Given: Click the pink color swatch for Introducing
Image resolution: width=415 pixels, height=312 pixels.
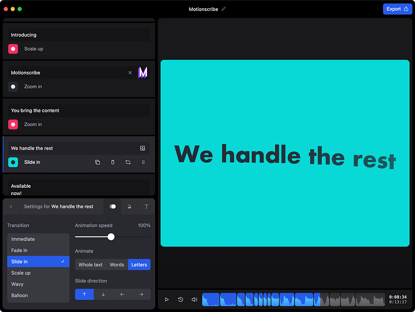Looking at the screenshot, I should (x=13, y=49).
